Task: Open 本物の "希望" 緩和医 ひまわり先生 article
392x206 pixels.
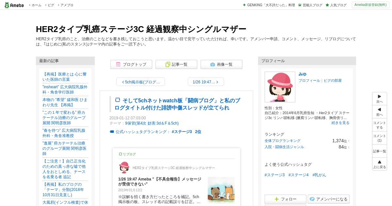Action: pos(65,102)
